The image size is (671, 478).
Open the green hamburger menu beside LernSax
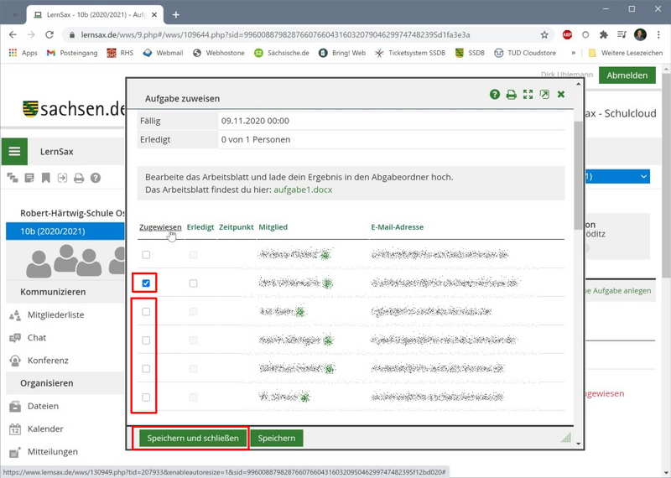click(x=14, y=152)
